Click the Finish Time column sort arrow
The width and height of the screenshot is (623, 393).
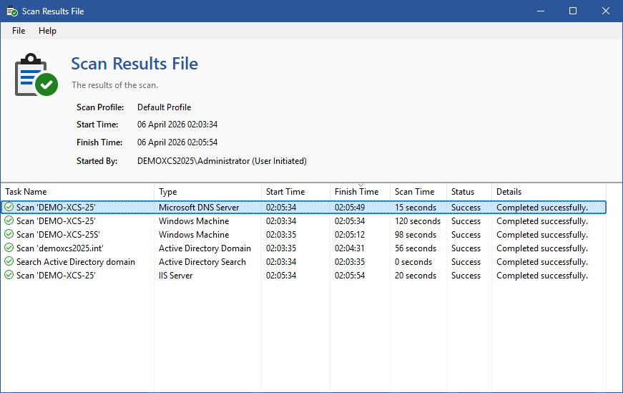click(x=360, y=185)
